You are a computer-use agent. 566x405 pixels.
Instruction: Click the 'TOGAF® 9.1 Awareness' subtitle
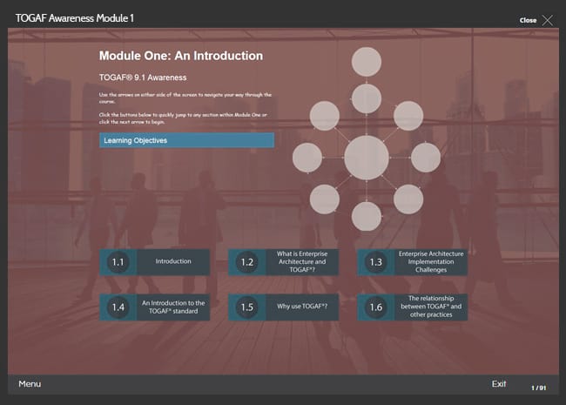pos(143,78)
